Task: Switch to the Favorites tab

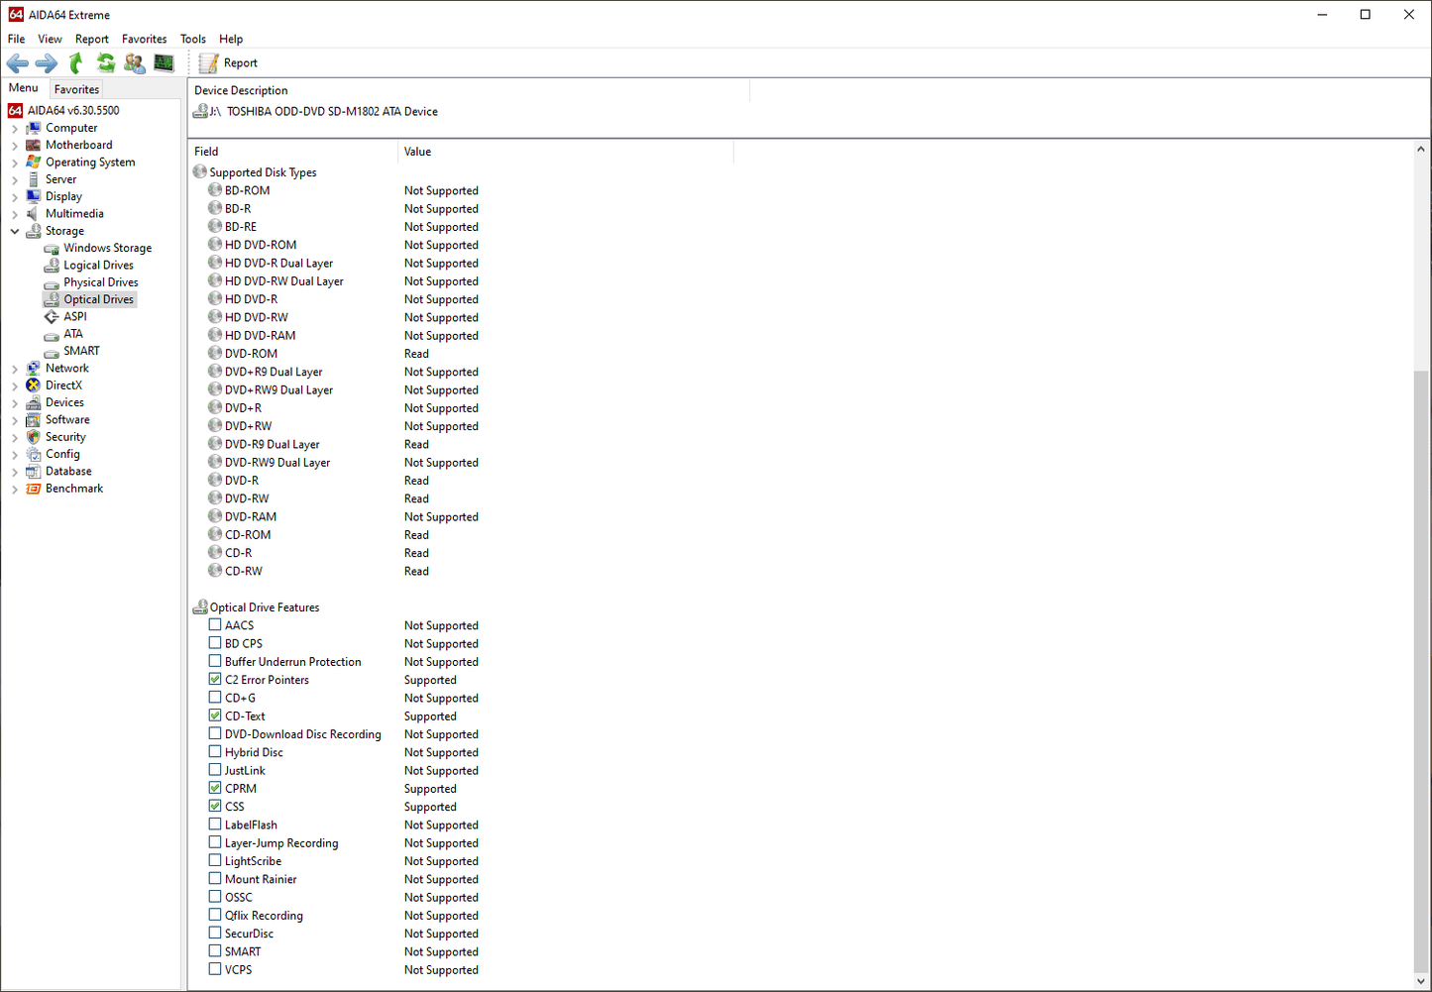Action: coord(76,89)
